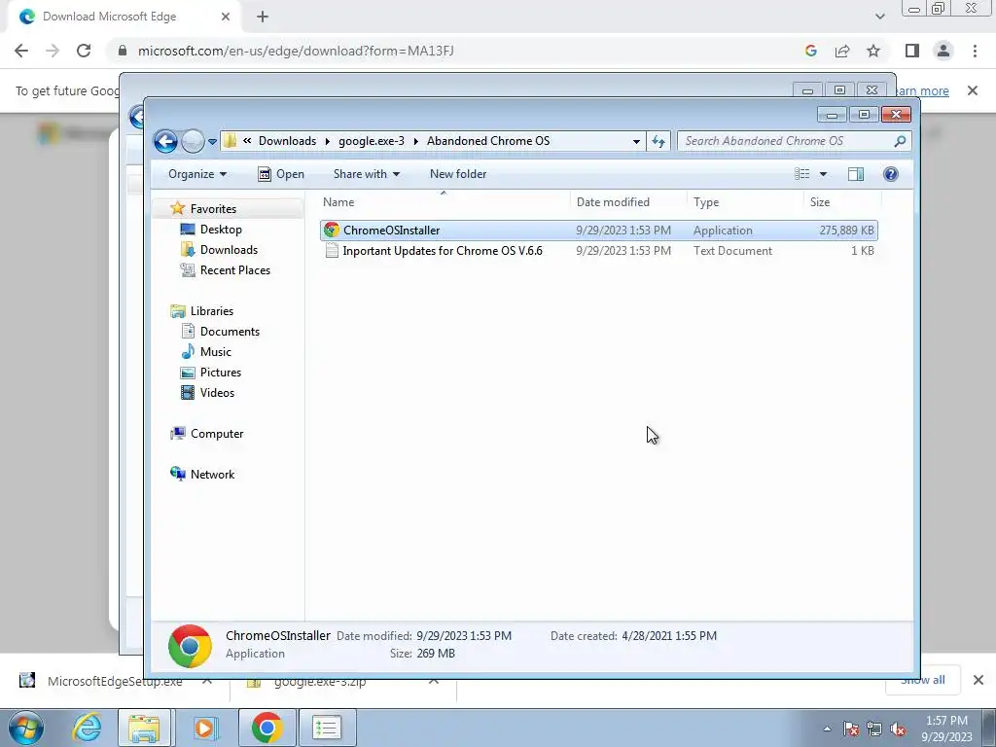This screenshot has height=747, width=996.
Task: Close the Chrome downloads bar
Action: pyautogui.click(x=978, y=680)
